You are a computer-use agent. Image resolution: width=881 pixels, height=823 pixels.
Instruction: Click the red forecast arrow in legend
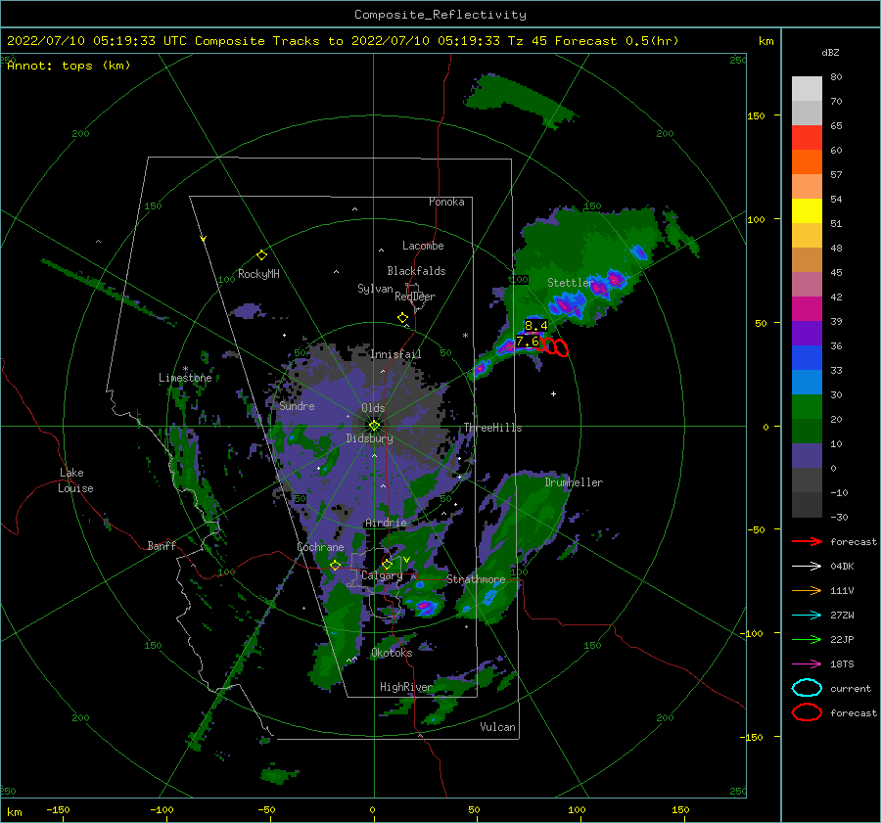coord(807,541)
